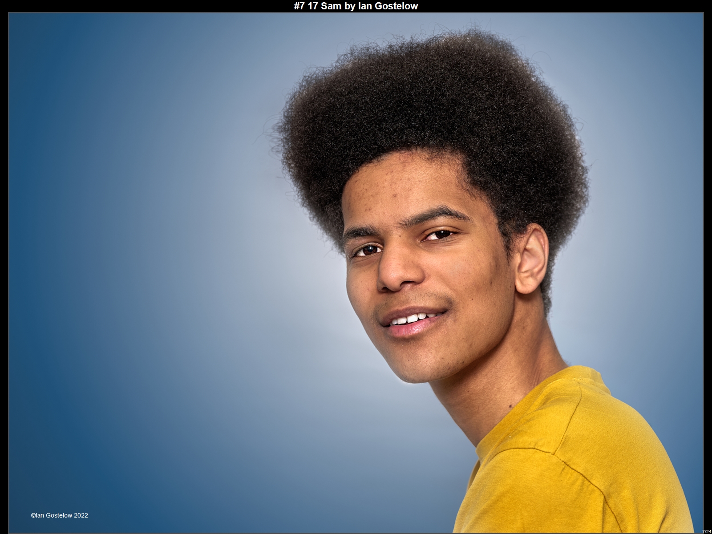Click the ©Ian Gostelow 2022 copyright text
Screen dimensions: 712x534
tap(59, 515)
